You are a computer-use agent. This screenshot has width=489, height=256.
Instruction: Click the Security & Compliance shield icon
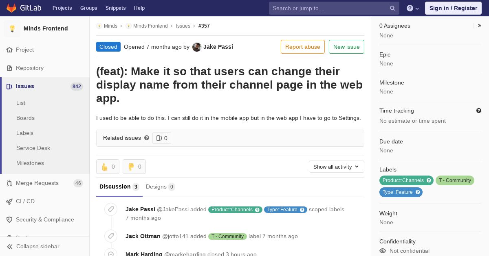point(9,220)
